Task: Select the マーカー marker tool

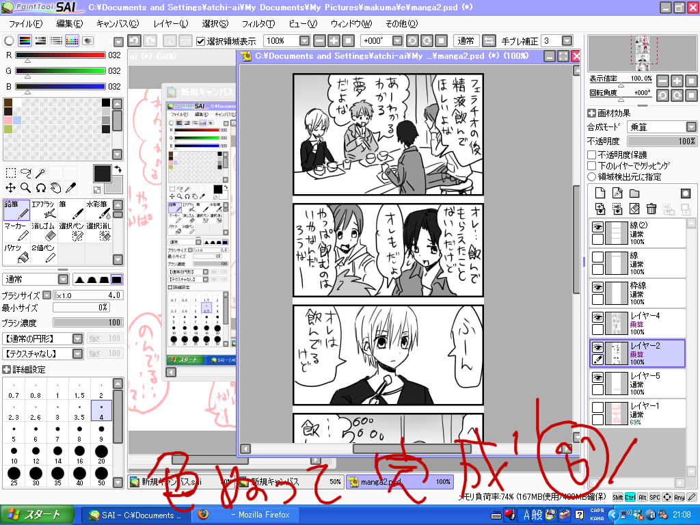Action: coord(16,232)
